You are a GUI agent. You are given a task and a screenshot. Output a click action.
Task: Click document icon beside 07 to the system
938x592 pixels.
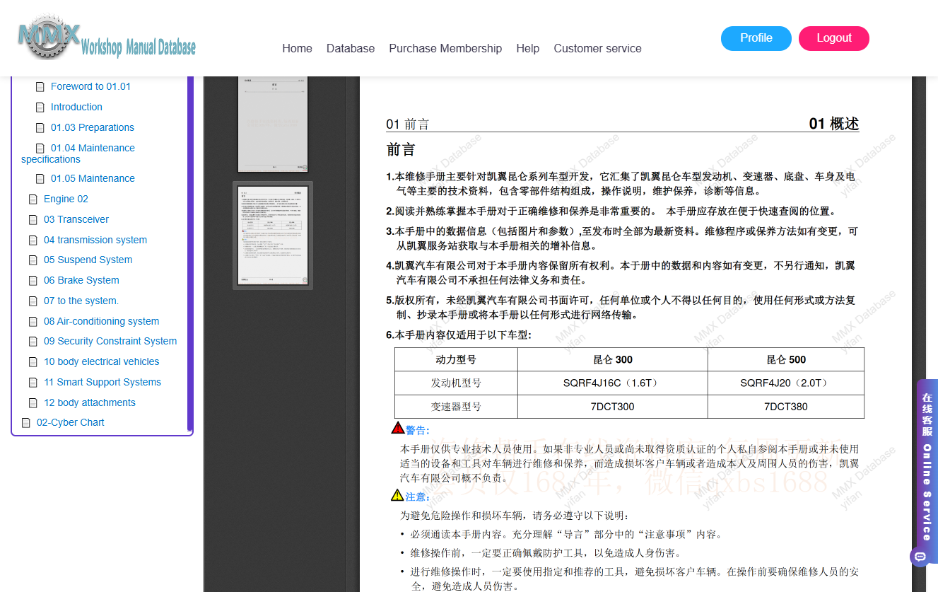[33, 301]
